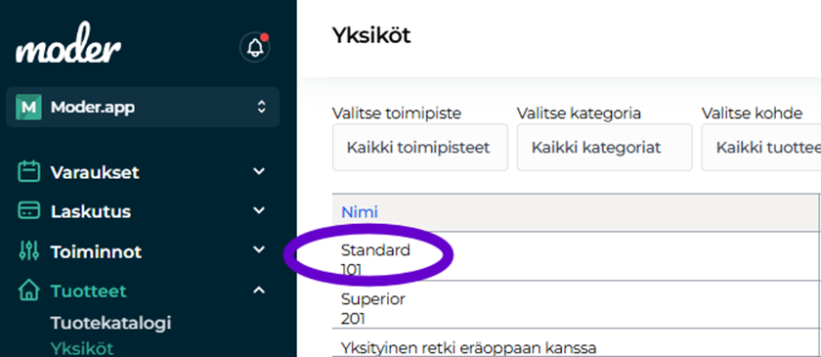The width and height of the screenshot is (821, 357).
Task: Click the Yksiköt page heading
Action: click(371, 35)
